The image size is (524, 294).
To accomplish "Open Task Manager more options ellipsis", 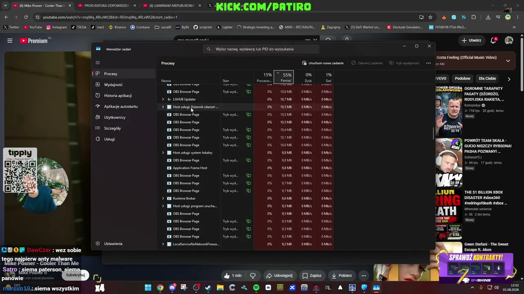I will pos(428,63).
